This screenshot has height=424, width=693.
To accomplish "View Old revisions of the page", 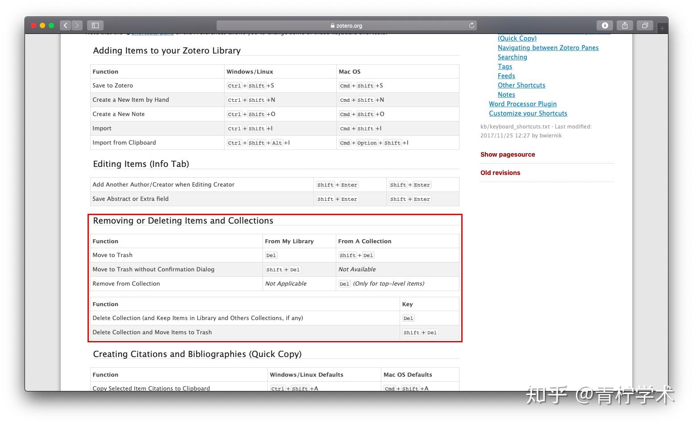I will tap(500, 173).
